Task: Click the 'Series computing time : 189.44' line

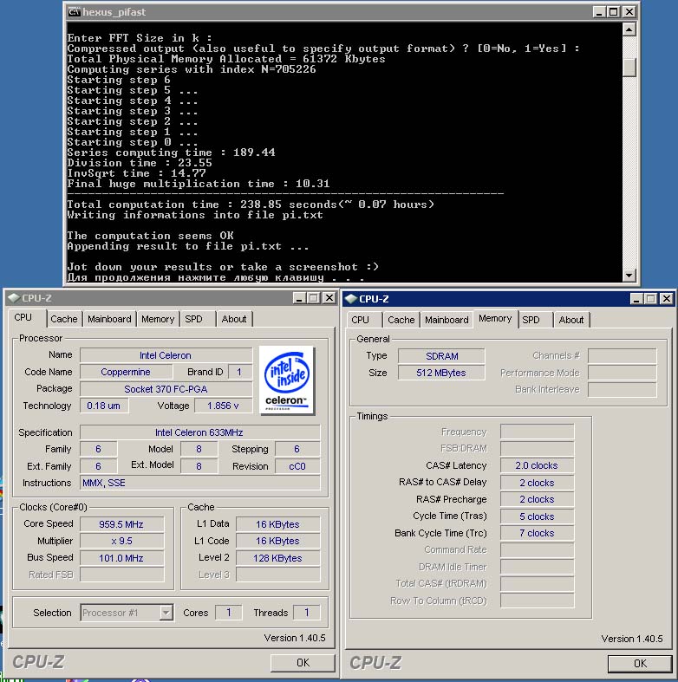Action: point(171,153)
